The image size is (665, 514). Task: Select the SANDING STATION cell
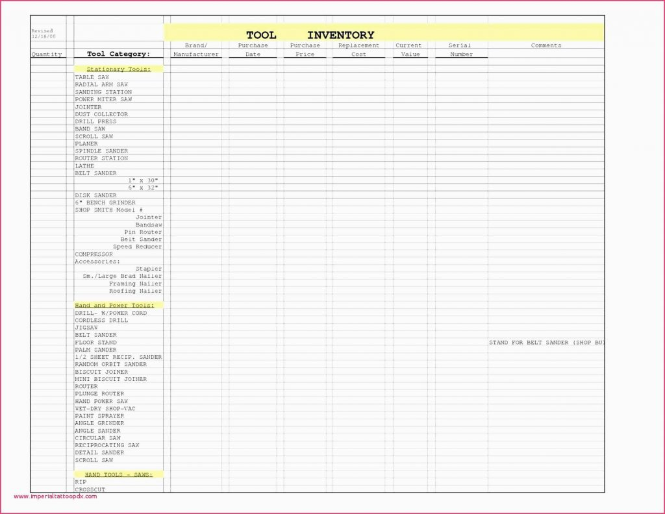point(103,92)
